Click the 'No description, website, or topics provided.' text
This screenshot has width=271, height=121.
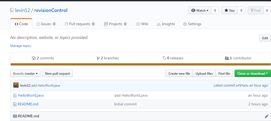tap(49, 38)
